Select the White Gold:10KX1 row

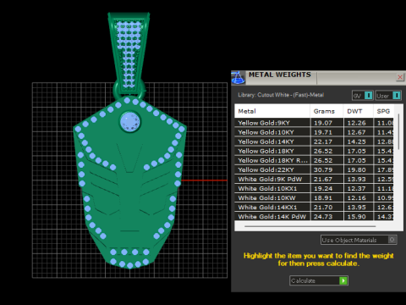pos(314,188)
